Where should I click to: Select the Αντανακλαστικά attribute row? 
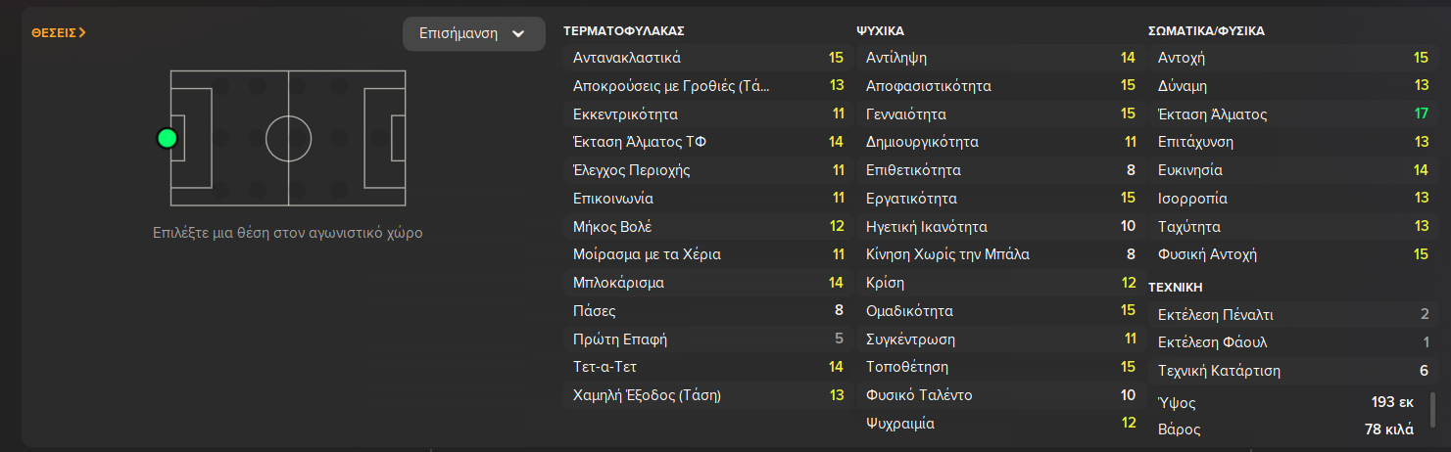click(x=705, y=58)
